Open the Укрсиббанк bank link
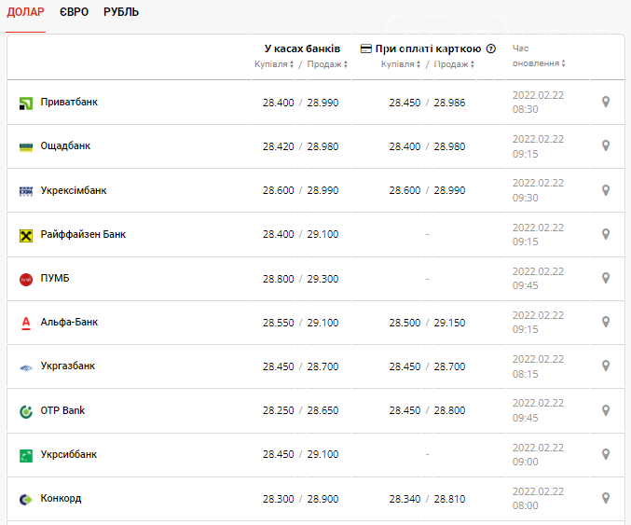 click(x=68, y=454)
